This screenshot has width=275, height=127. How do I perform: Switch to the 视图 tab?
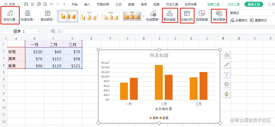[156, 5]
